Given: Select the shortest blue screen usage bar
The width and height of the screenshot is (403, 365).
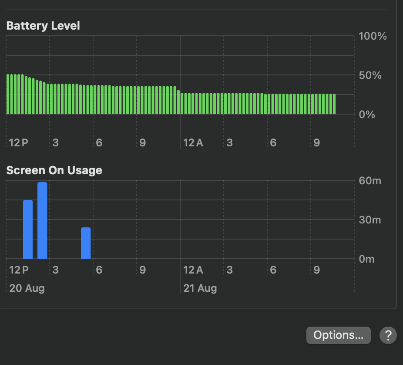Looking at the screenshot, I should tap(86, 243).
